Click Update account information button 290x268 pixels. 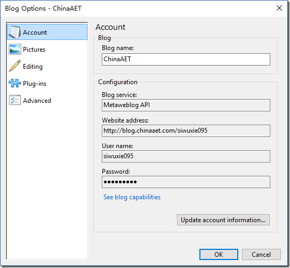(223, 220)
